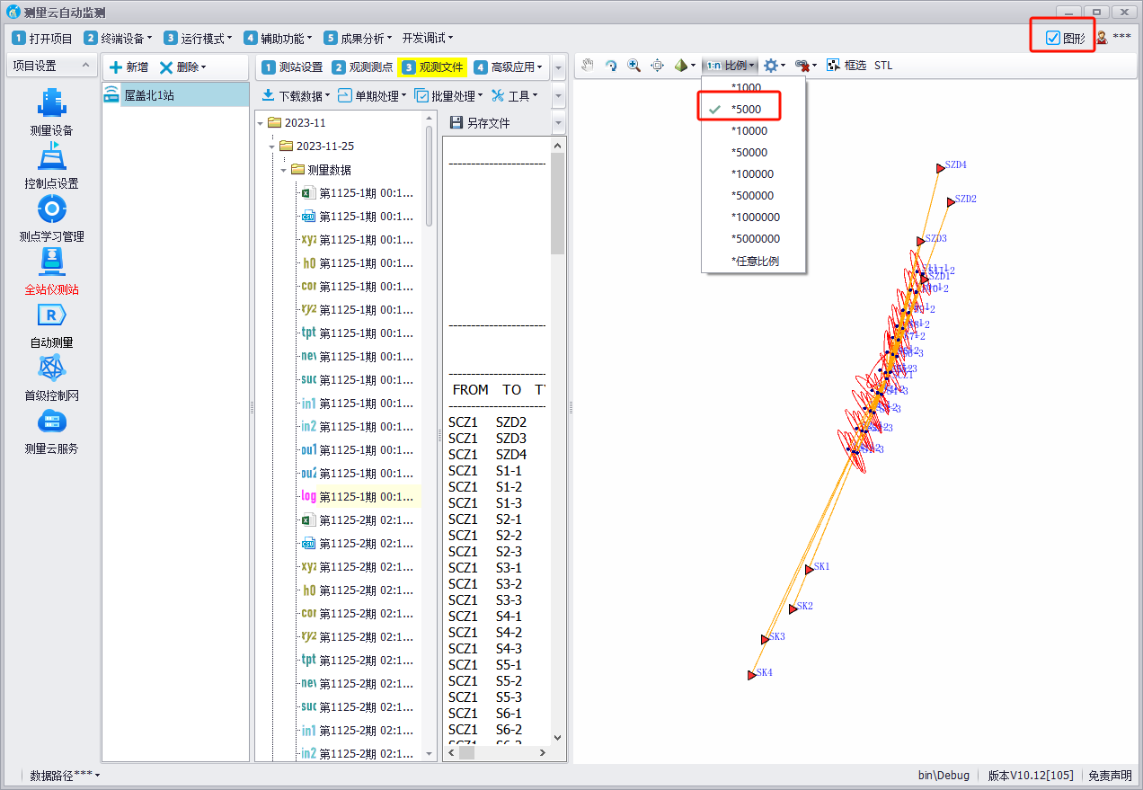The image size is (1143, 790).
Task: Select the pan hand tool
Action: coord(588,66)
